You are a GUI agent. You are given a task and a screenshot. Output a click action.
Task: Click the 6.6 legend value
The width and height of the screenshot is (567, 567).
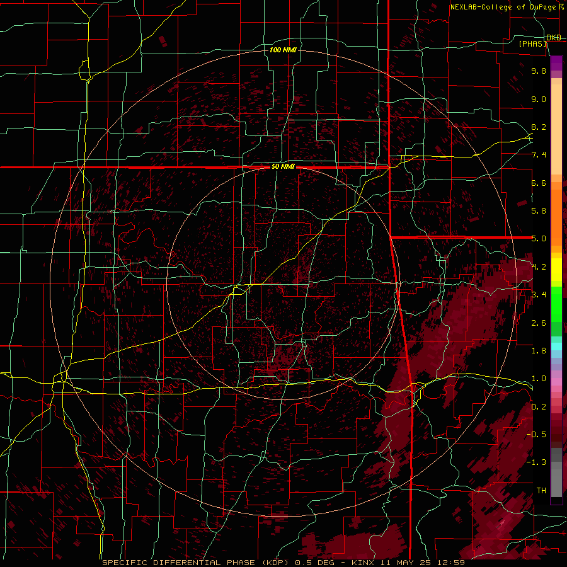point(539,183)
